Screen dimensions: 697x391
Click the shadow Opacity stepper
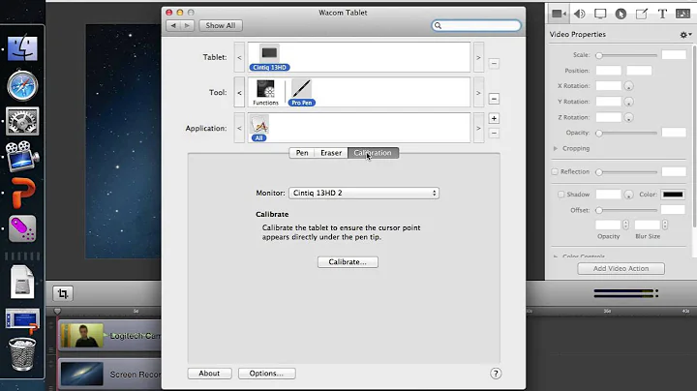tap(626, 225)
